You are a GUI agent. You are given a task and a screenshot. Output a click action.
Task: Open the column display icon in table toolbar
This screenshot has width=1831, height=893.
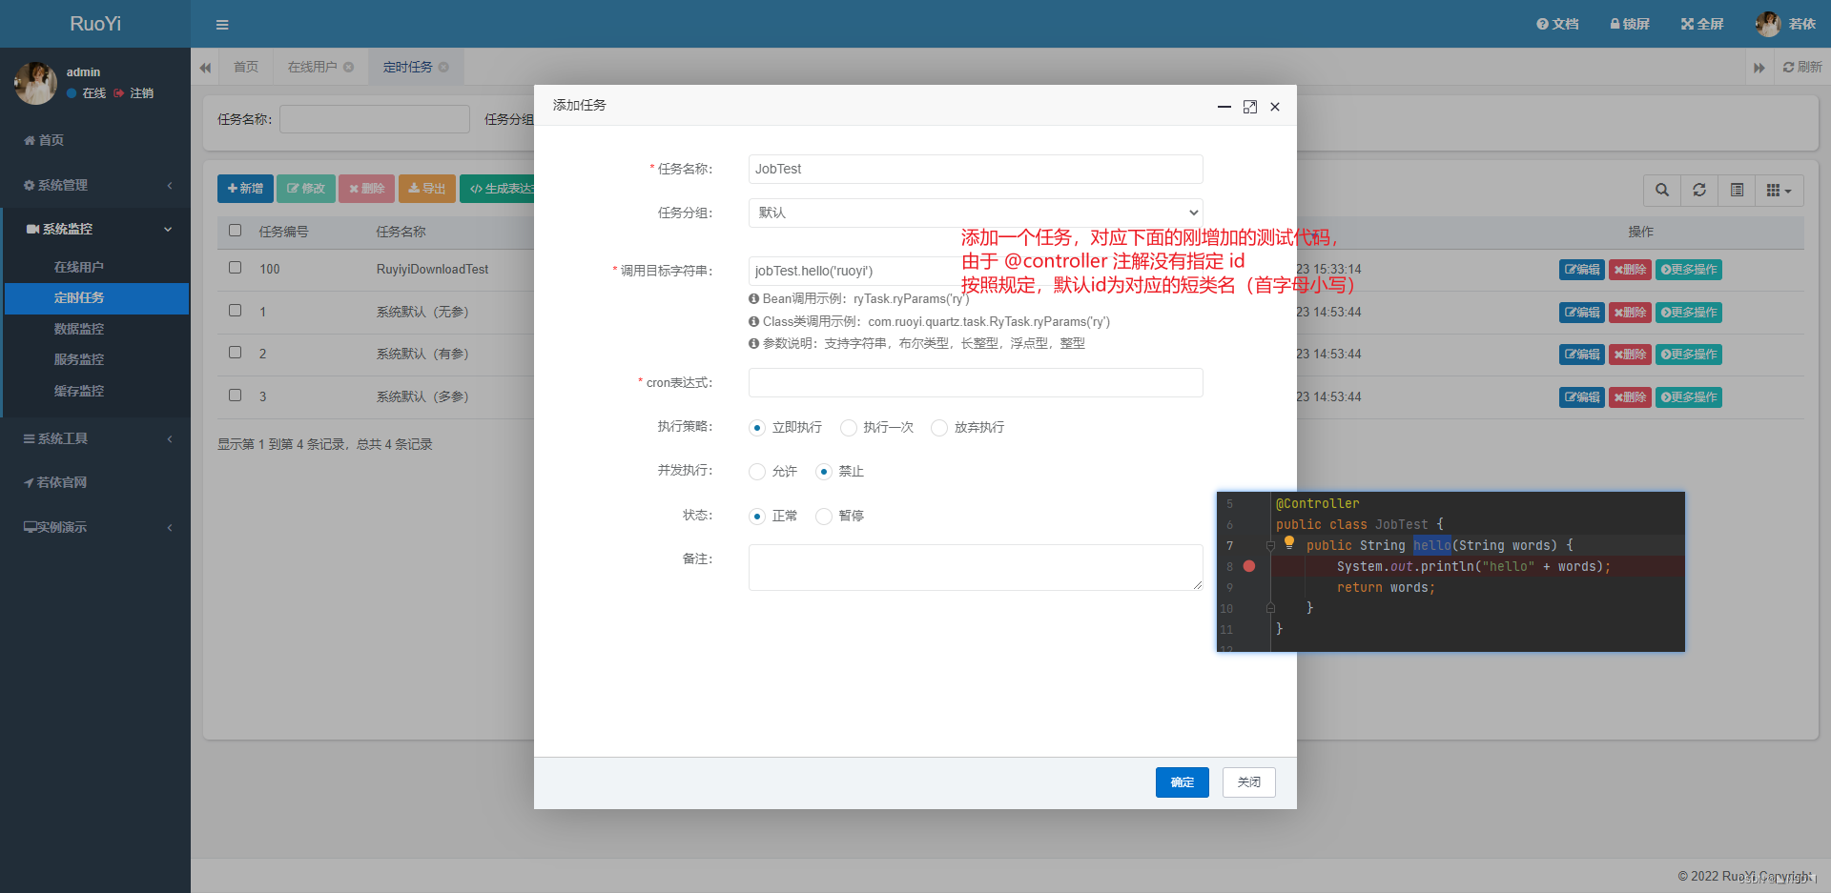click(x=1737, y=191)
